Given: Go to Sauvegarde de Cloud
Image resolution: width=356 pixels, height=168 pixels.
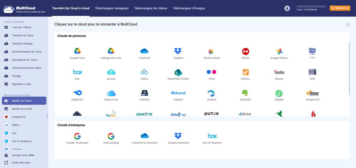Looking at the screenshot, I should (x=24, y=60).
